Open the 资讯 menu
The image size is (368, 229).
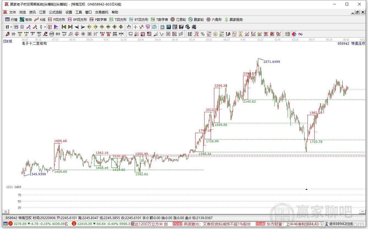click(32, 12)
